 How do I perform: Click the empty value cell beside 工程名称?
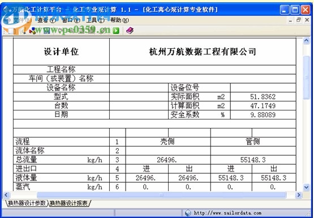[203, 70]
